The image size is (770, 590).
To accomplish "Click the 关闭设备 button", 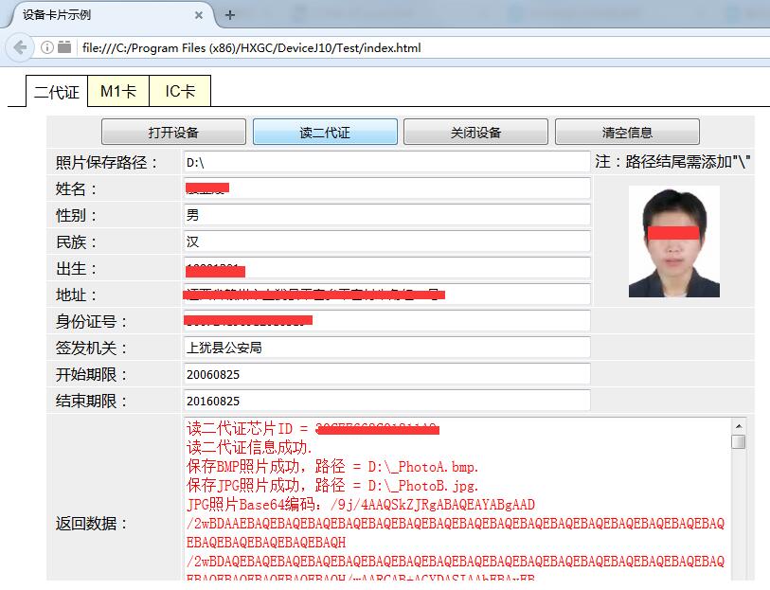I will point(475,132).
